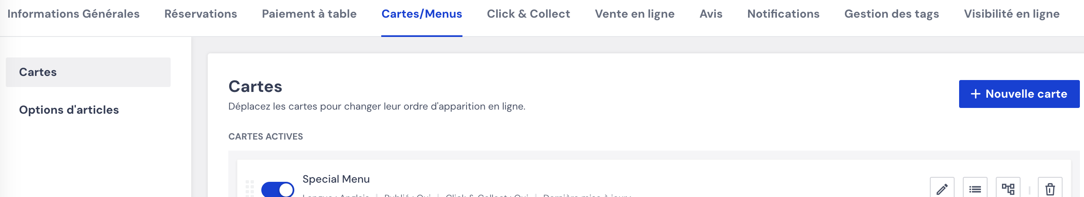
Task: Switch to the Vente en ligne tab
Action: pyautogui.click(x=635, y=14)
